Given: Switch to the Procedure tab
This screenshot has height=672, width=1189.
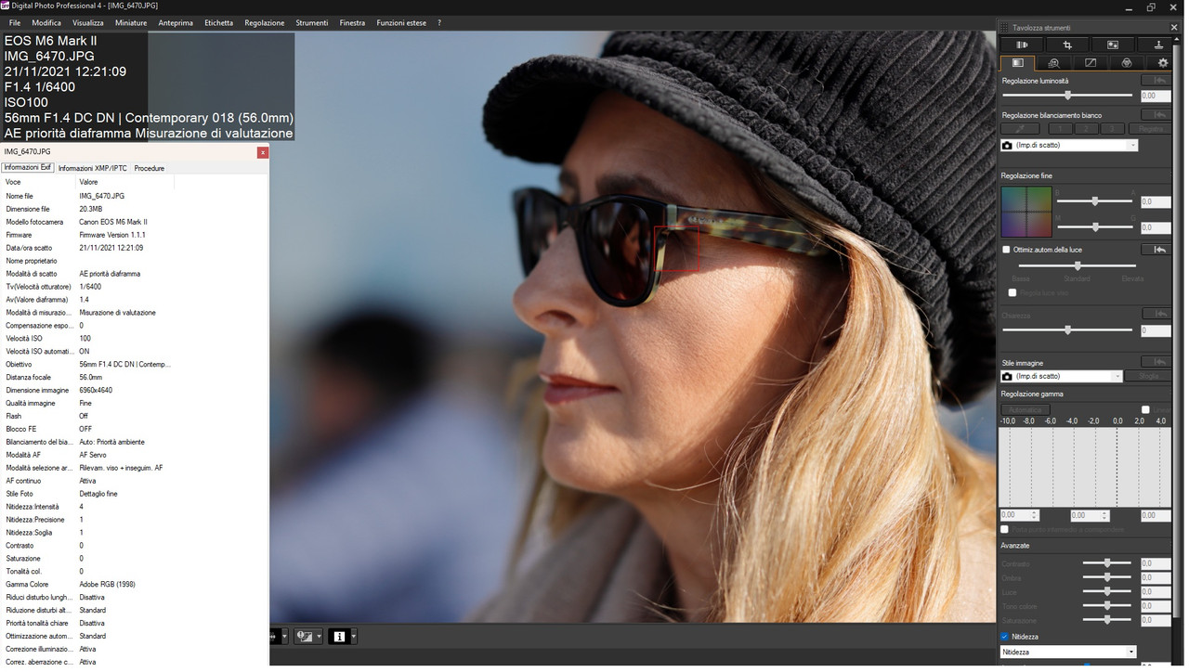Looking at the screenshot, I should [x=150, y=168].
